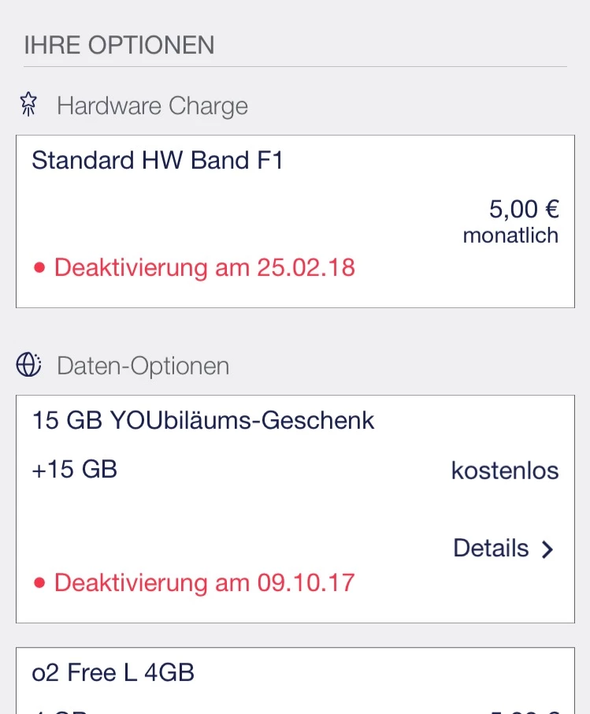Click the red dot beside Deaktivierung 09.10.17
The height and width of the screenshot is (714, 590).
point(39,583)
